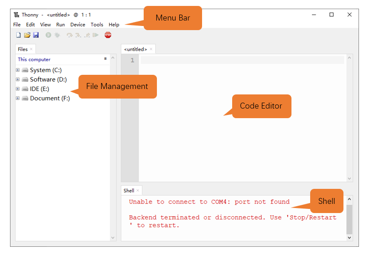369x255 pixels.
Task: Click the Step over toolbar icon
Action: click(69, 35)
